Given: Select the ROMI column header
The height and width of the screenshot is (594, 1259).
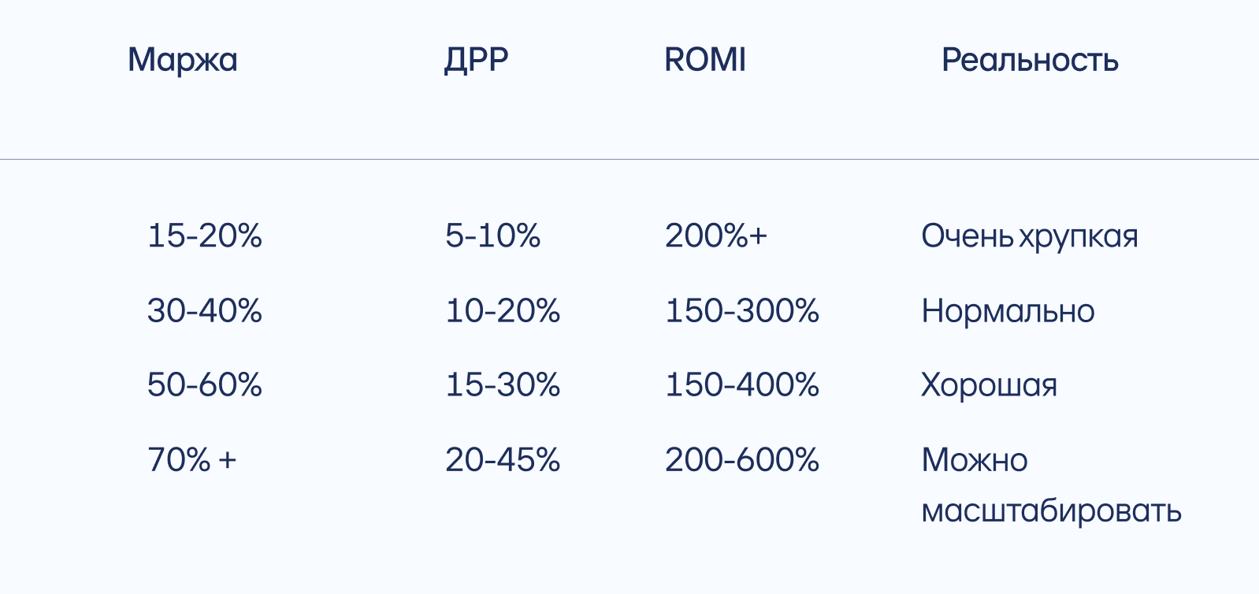Looking at the screenshot, I should coord(704,60).
